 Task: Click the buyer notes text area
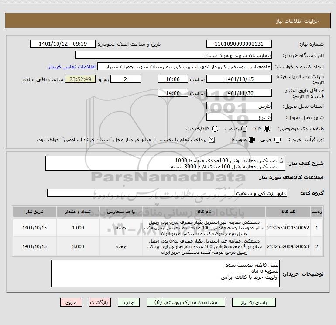point(165,274)
